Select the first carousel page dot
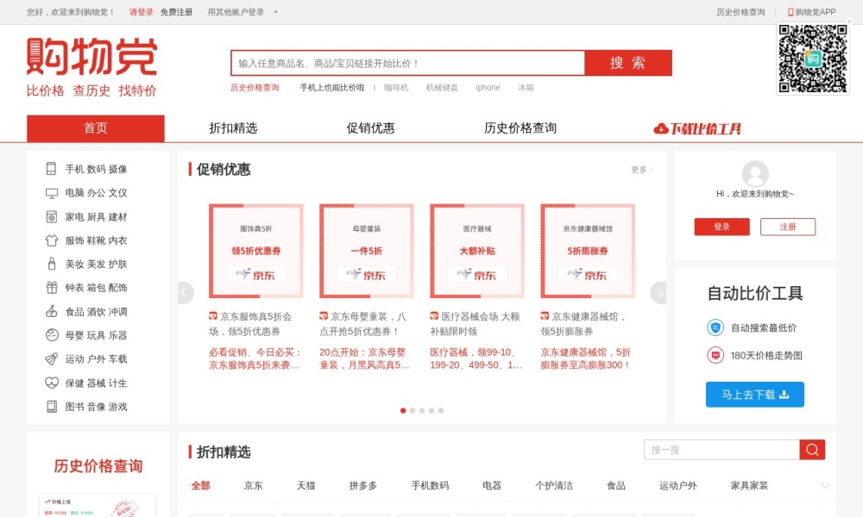863x517 pixels. (403, 410)
